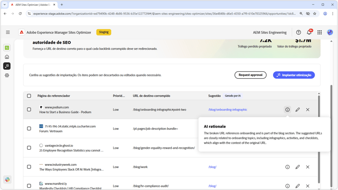Check the charter.com row checkbox
This screenshot has width=338, height=190.
click(29, 128)
